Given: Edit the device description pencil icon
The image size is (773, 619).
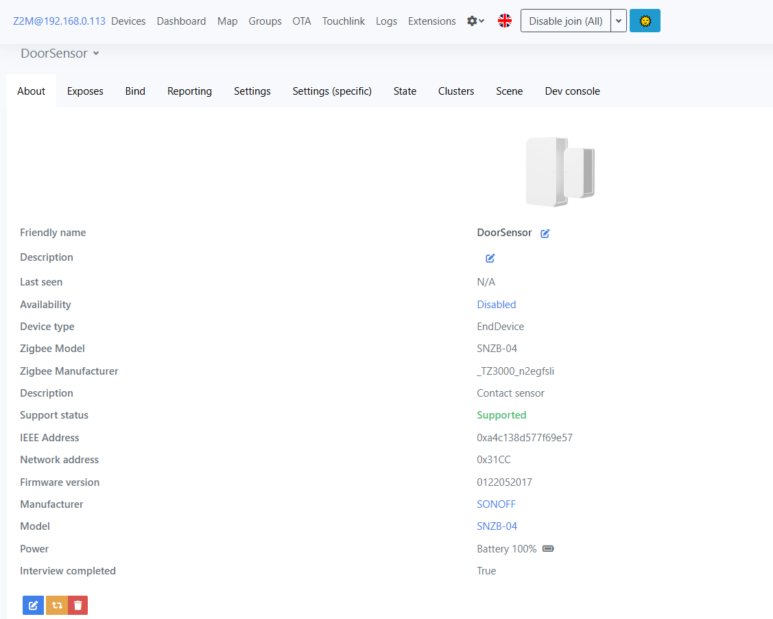Looking at the screenshot, I should coord(490,258).
